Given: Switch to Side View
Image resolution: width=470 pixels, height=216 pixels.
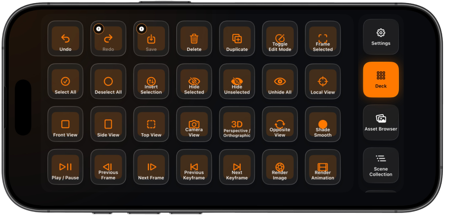Looking at the screenshot, I should (x=108, y=124).
